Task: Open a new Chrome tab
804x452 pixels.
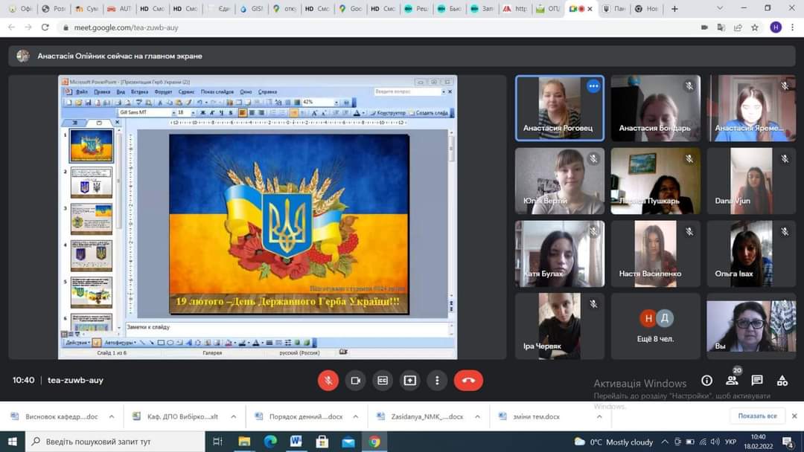Action: (x=674, y=9)
